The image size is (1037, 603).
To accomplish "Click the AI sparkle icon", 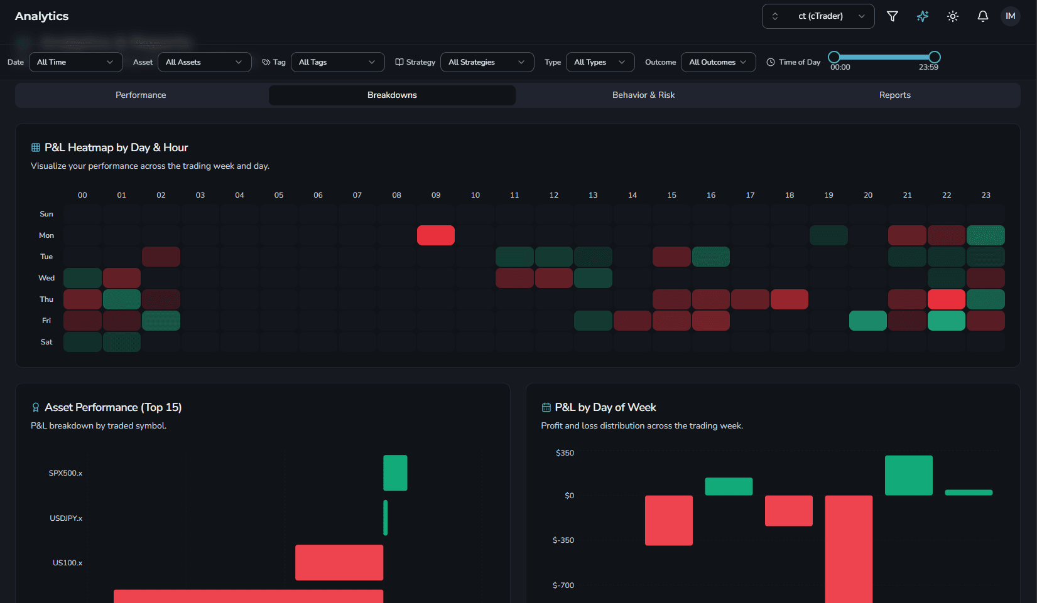I will [922, 16].
